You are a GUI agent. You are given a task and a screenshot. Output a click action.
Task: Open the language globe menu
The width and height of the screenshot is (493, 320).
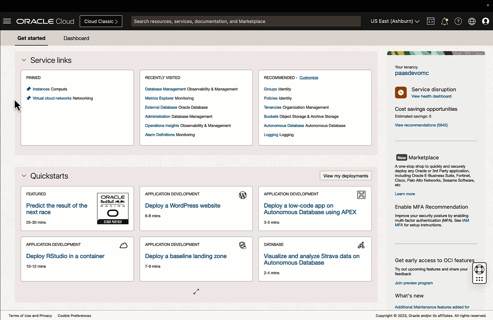pyautogui.click(x=472, y=21)
